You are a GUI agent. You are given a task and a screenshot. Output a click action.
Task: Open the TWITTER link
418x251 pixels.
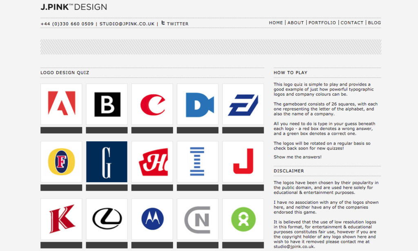click(x=178, y=24)
